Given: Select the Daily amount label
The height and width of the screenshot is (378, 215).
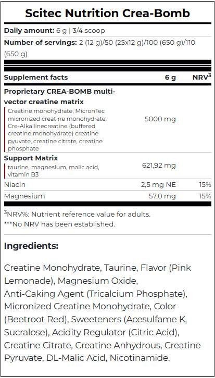Looking at the screenshot, I should point(29,31).
